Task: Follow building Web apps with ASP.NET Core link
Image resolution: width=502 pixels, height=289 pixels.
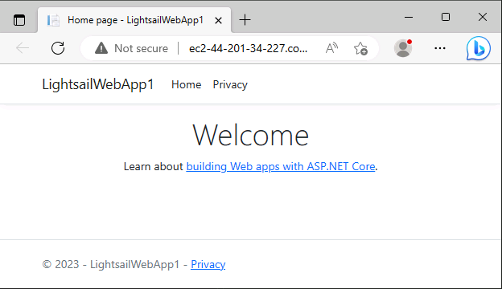Action: click(x=281, y=166)
